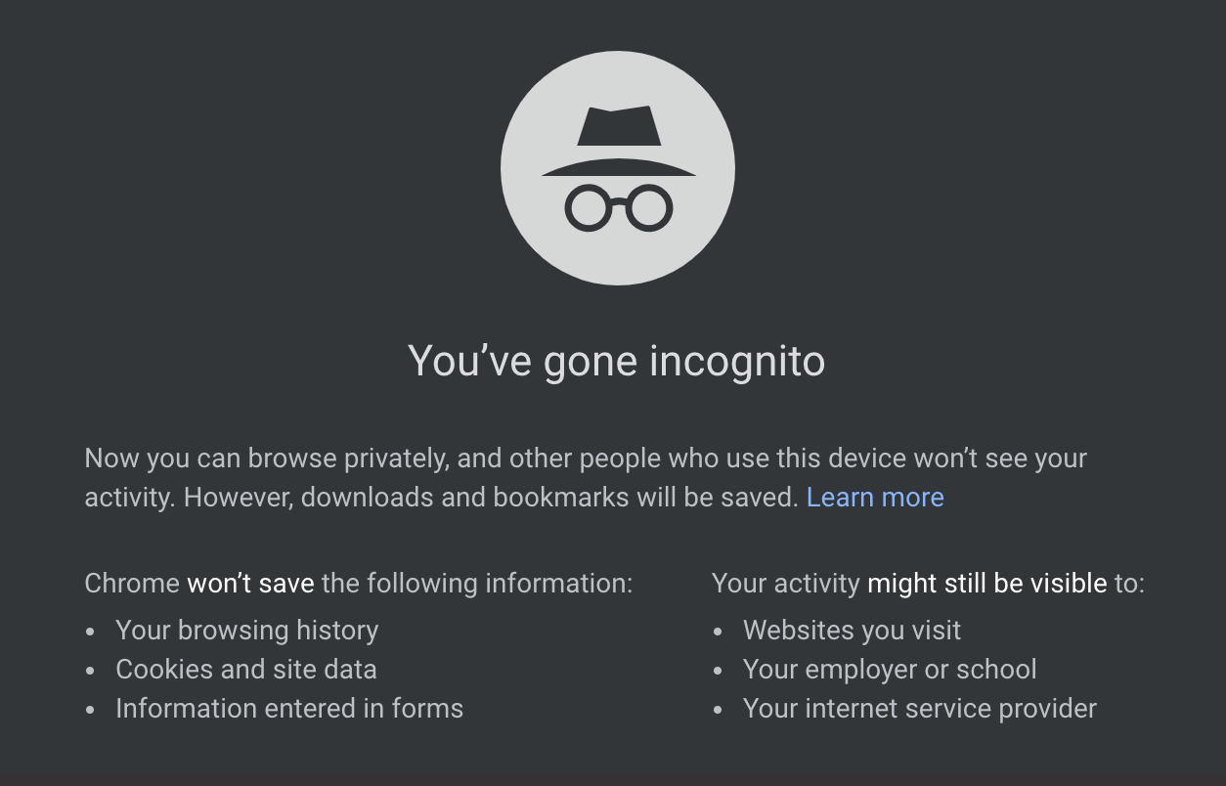Click the 'Your internet service provider' entry
The width and height of the screenshot is (1226, 786).
point(920,709)
